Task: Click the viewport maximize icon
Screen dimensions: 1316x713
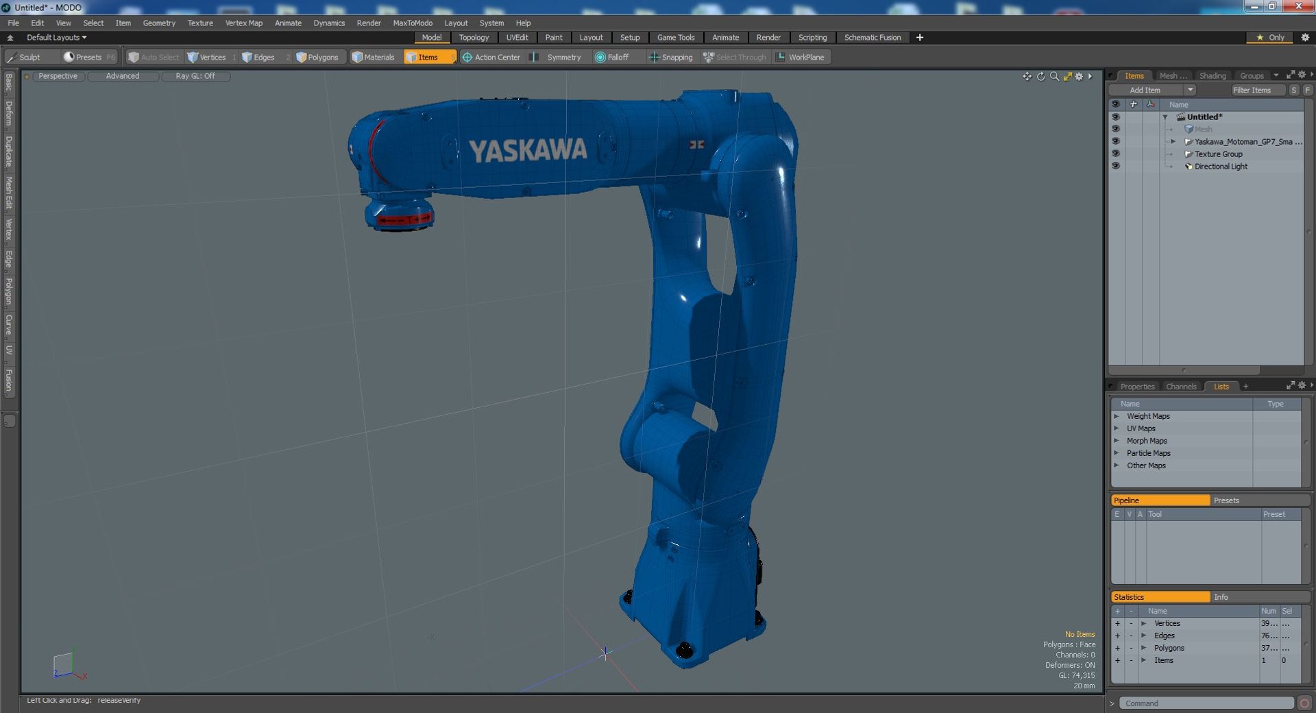Action: point(1067,76)
